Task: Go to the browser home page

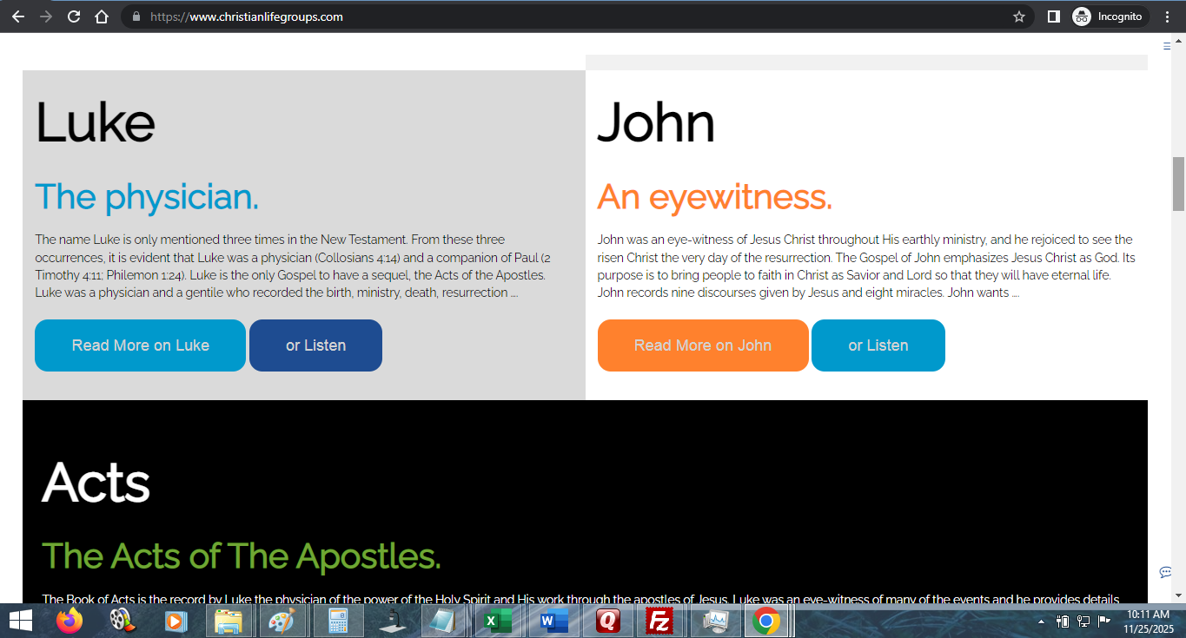Action: pos(102,16)
